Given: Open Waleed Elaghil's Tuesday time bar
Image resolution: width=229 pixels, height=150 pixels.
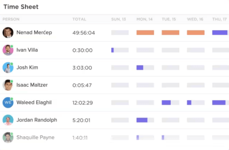Looking at the screenshot, I should tap(166, 103).
